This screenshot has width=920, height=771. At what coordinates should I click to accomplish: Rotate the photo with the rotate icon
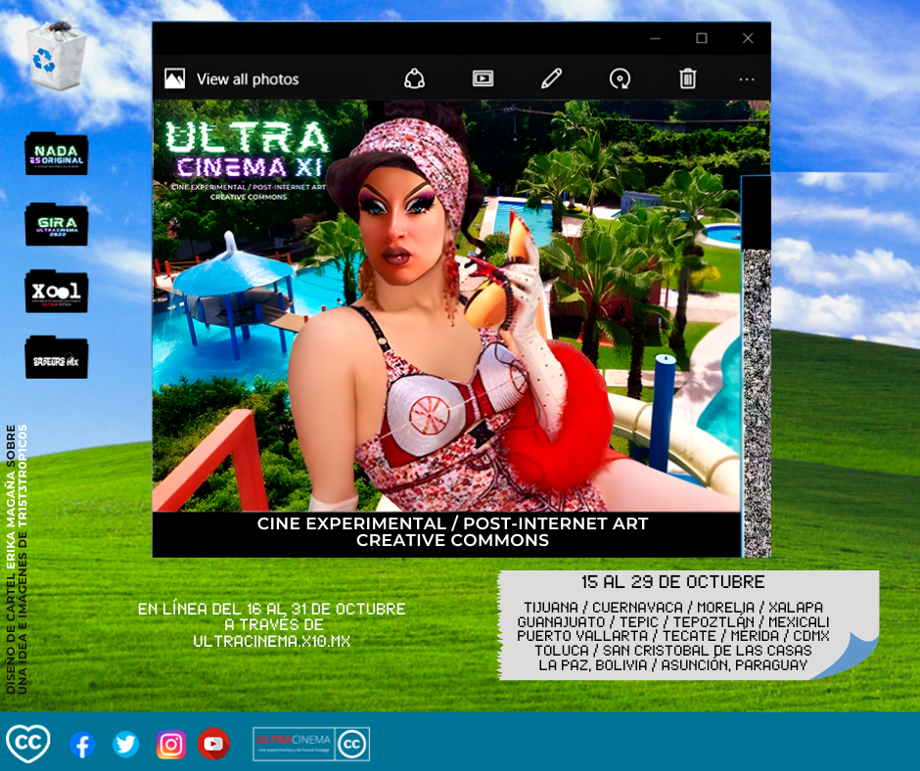coord(620,78)
